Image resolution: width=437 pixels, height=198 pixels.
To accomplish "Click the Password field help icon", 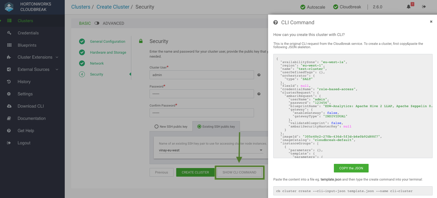I will pos(259,94).
